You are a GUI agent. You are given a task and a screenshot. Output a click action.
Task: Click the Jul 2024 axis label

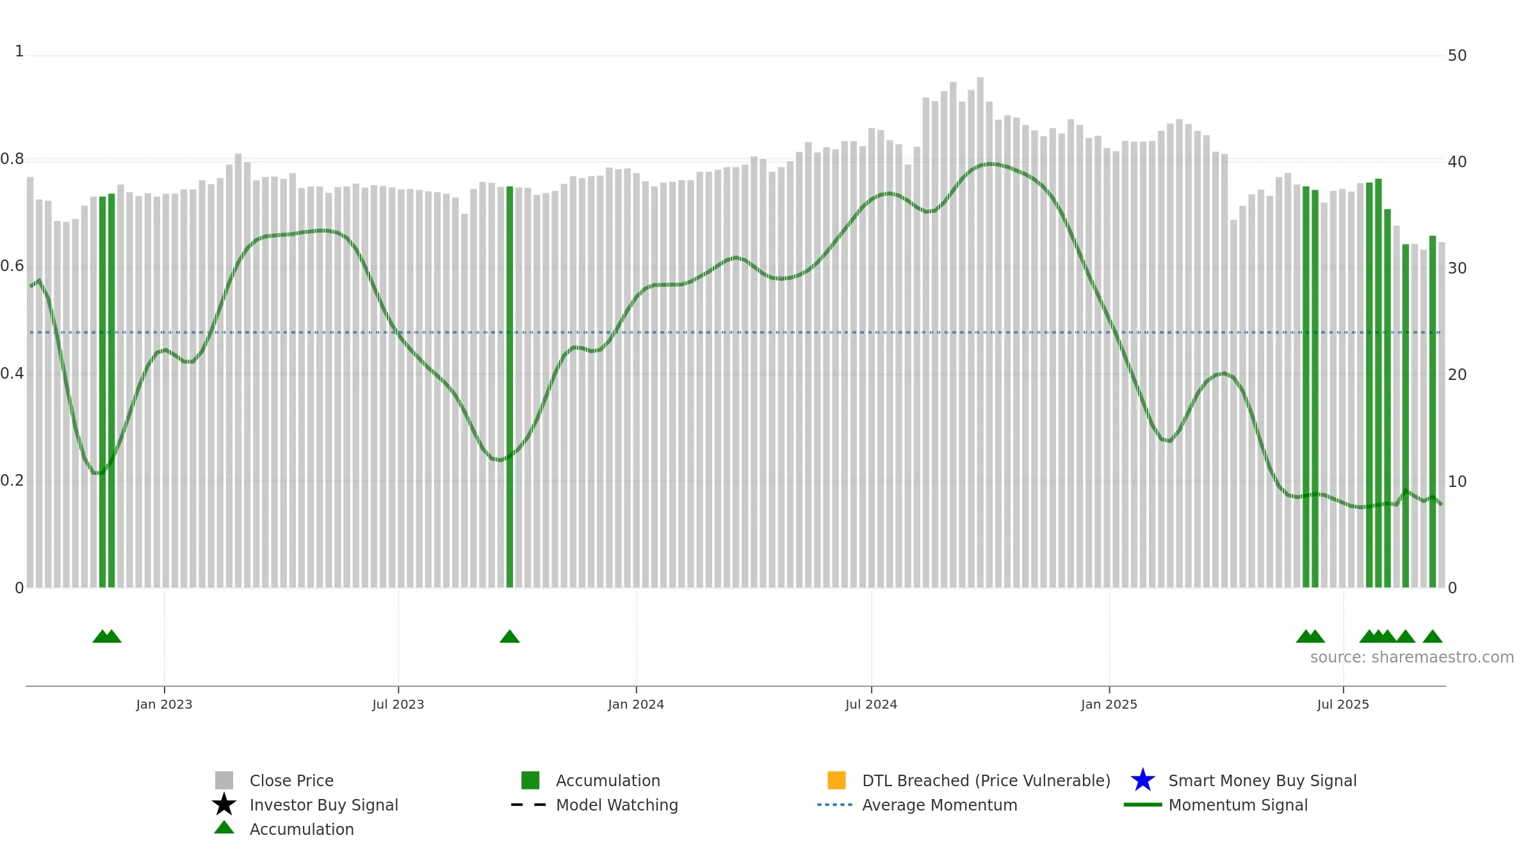871,705
